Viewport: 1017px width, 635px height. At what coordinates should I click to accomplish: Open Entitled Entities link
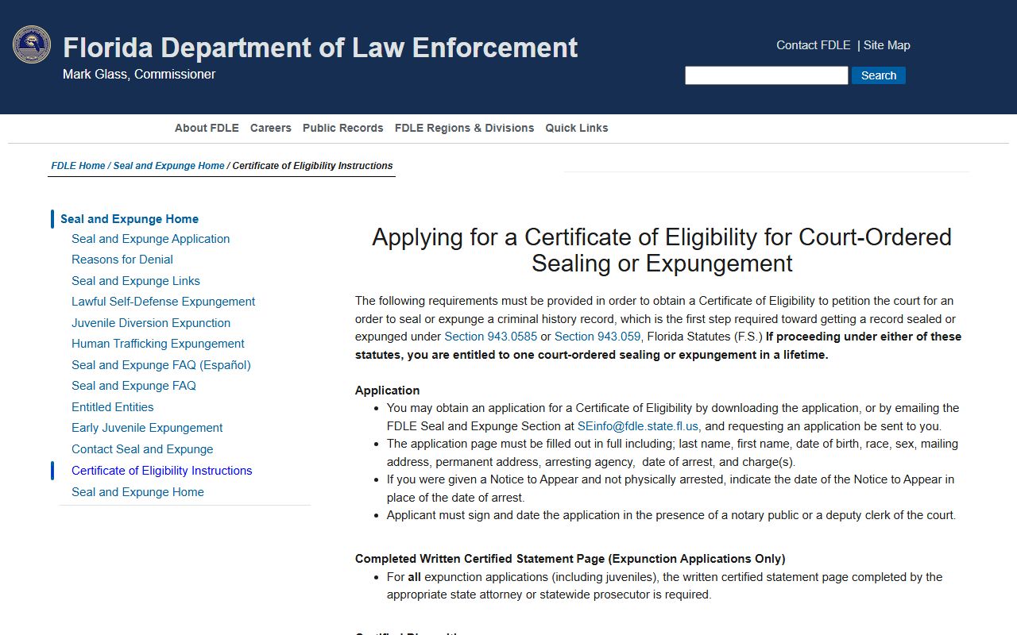(113, 407)
